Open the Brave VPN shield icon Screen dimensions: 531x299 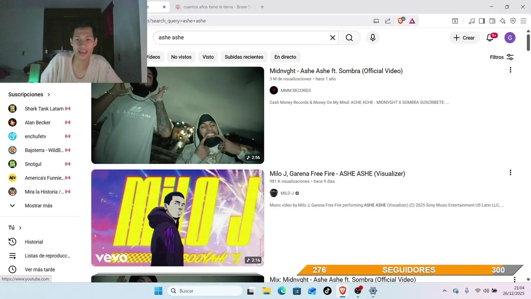pos(513,21)
